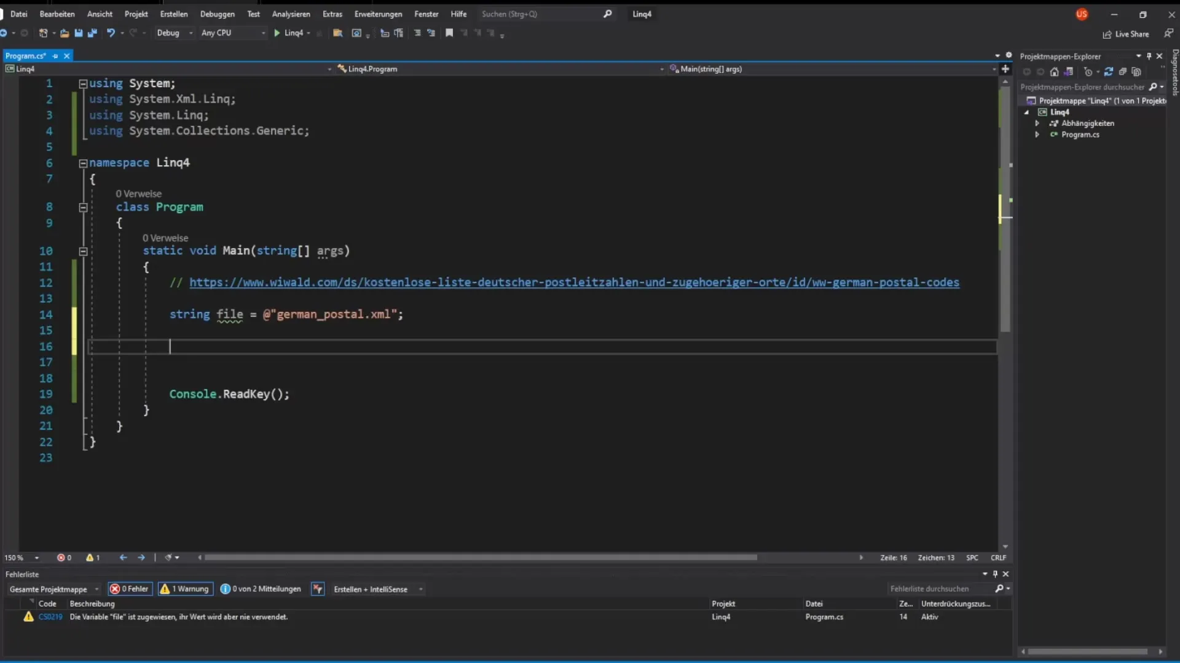Image resolution: width=1180 pixels, height=663 pixels.
Task: Undo the last edit via toolbar
Action: click(111, 33)
